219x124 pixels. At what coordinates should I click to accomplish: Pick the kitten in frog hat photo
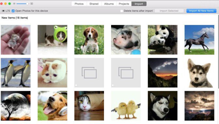pyautogui.click(x=52, y=40)
